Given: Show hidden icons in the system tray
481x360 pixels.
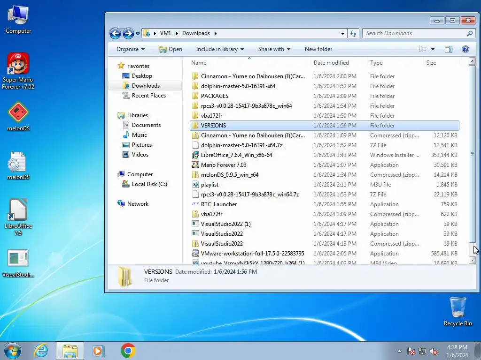Looking at the screenshot, I should coord(399,352).
